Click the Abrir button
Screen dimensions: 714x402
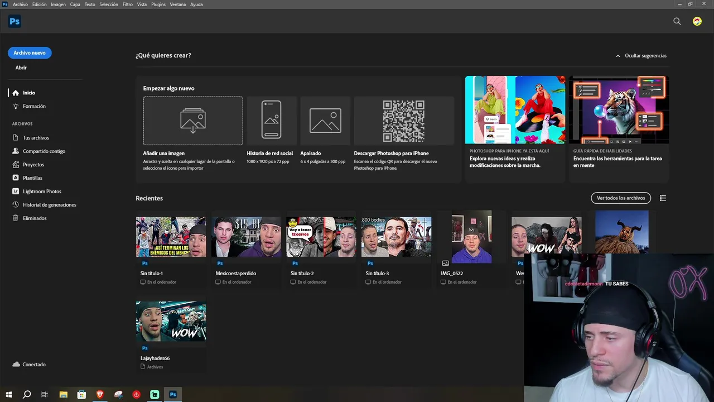[21, 68]
